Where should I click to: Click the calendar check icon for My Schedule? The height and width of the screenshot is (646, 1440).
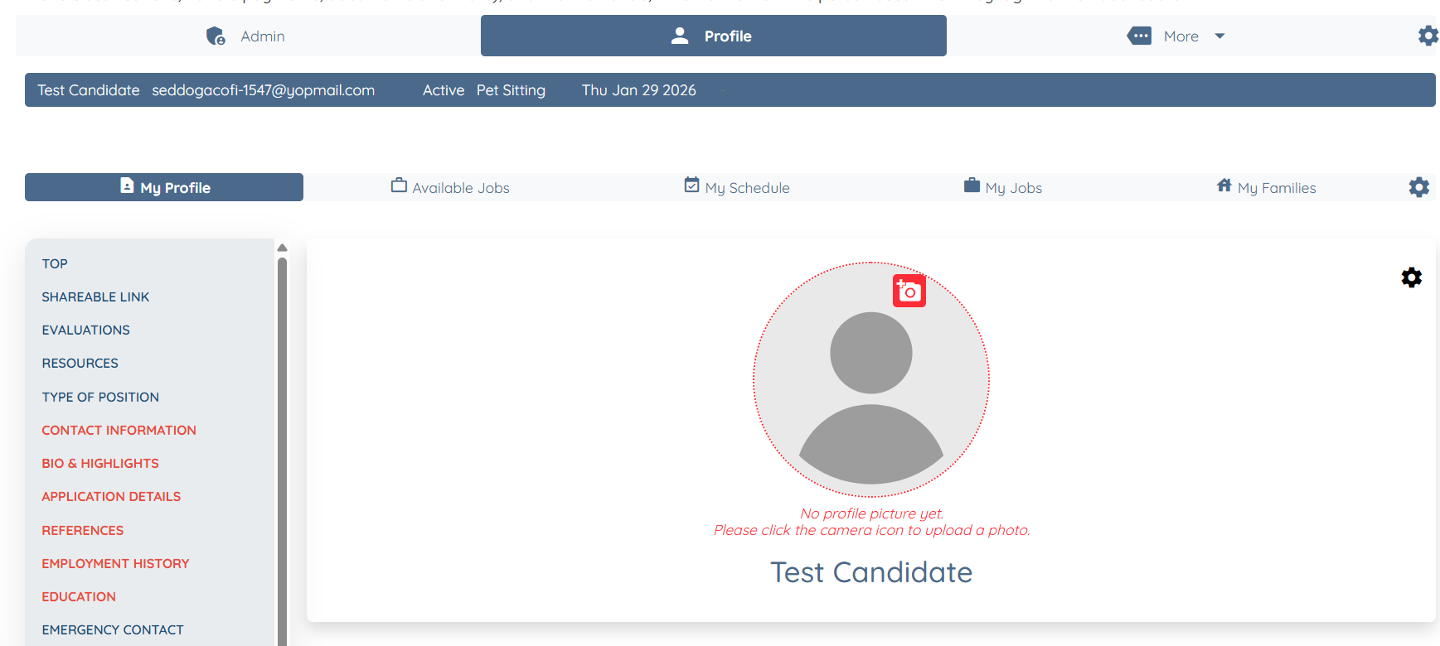(x=691, y=186)
